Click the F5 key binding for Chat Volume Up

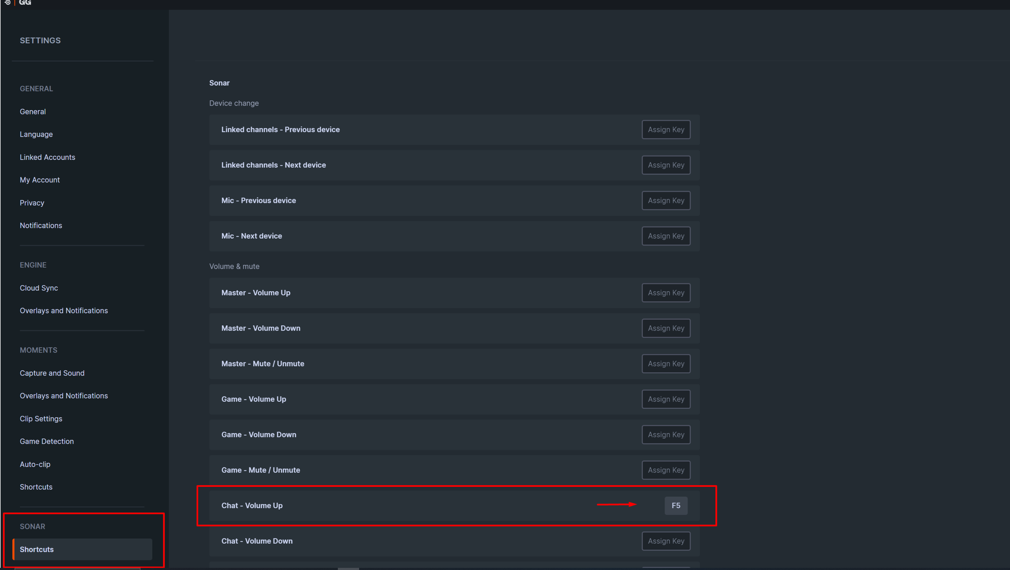click(675, 505)
